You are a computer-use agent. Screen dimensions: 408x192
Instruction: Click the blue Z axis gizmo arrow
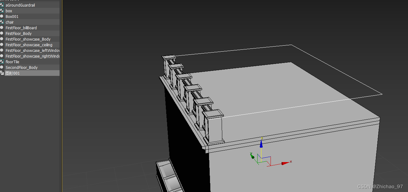coord(261,144)
